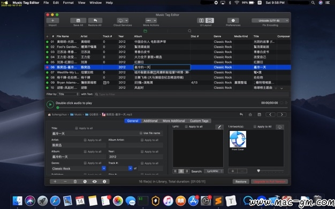Viewport: 335px width, 209px height.
Task: Open the Window menu
Action: point(95,3)
